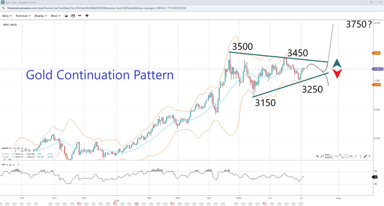Screen dimensions: 384x206
Task: Open RSI indicator settings gear
Action: pos(10,165)
